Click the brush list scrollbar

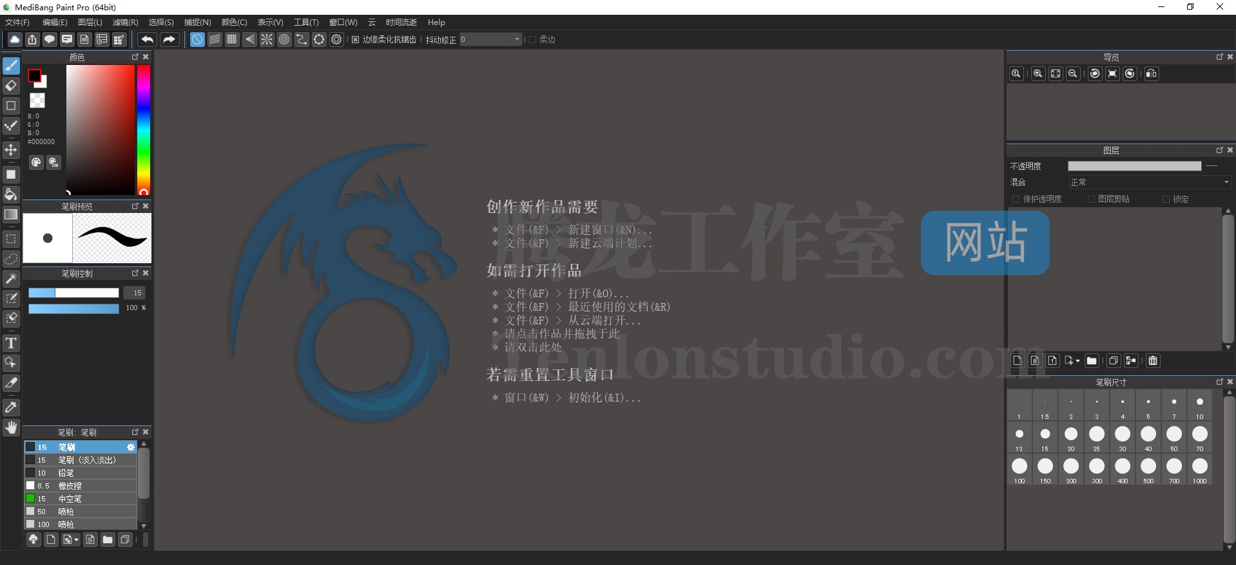[144, 474]
